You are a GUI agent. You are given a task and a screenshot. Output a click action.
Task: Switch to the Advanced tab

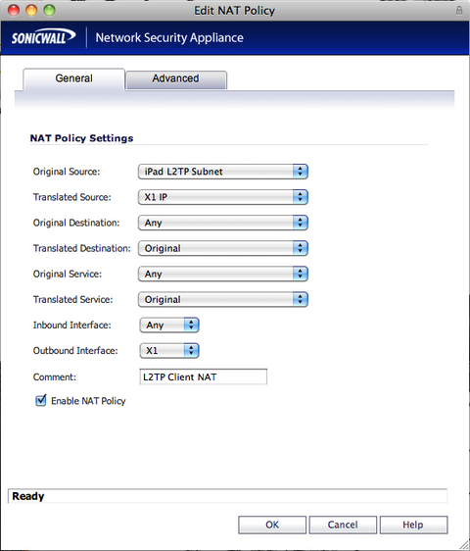176,79
